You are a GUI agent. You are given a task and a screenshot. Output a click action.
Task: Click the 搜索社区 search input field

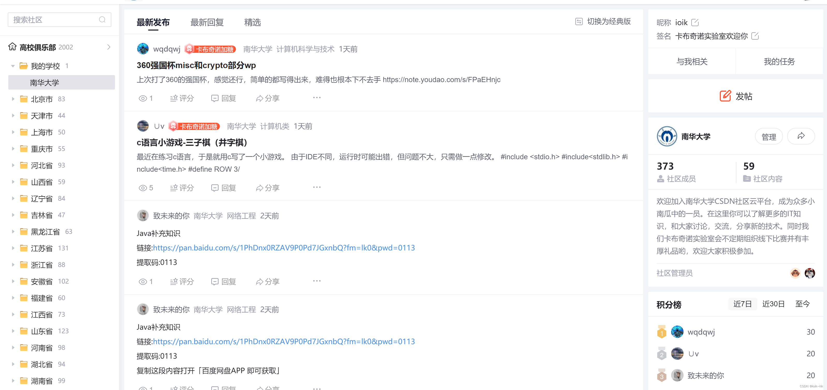tap(51, 20)
